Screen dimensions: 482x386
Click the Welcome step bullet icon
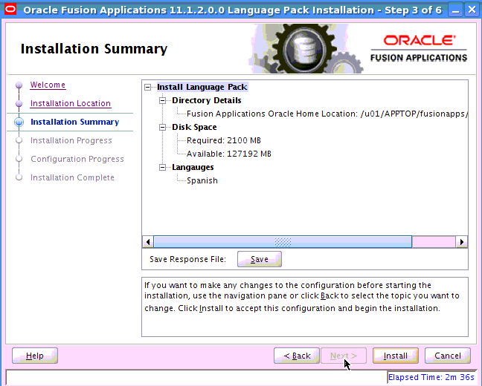(x=19, y=85)
